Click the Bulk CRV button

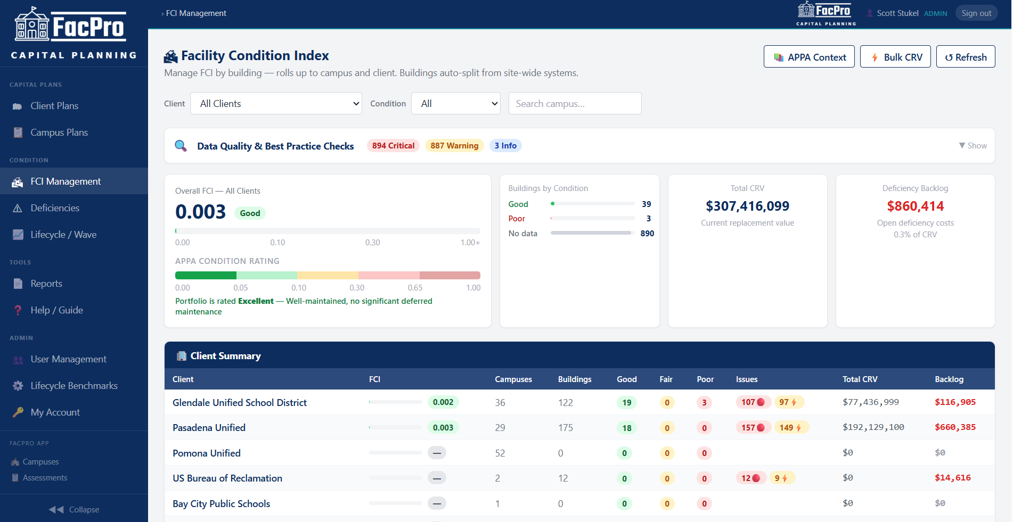click(x=896, y=56)
